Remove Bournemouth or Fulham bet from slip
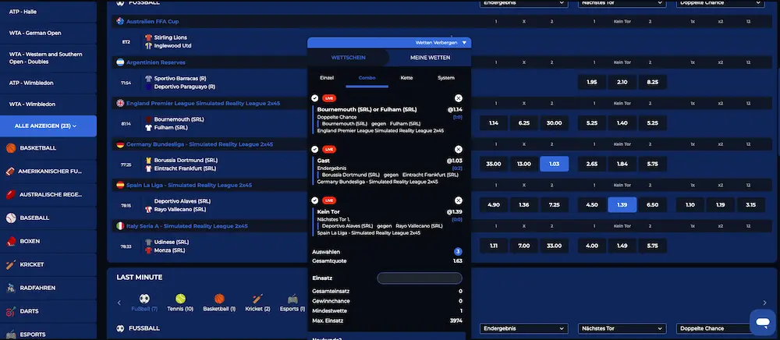Viewport: 780px width, 340px height. point(458,98)
